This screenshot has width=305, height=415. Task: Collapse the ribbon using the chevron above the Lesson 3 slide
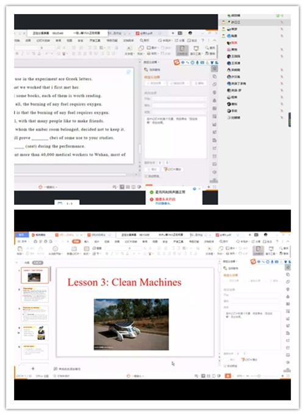coord(288,241)
